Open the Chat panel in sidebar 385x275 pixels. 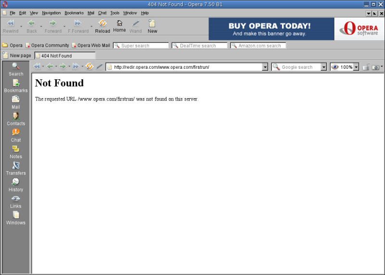coord(16,135)
